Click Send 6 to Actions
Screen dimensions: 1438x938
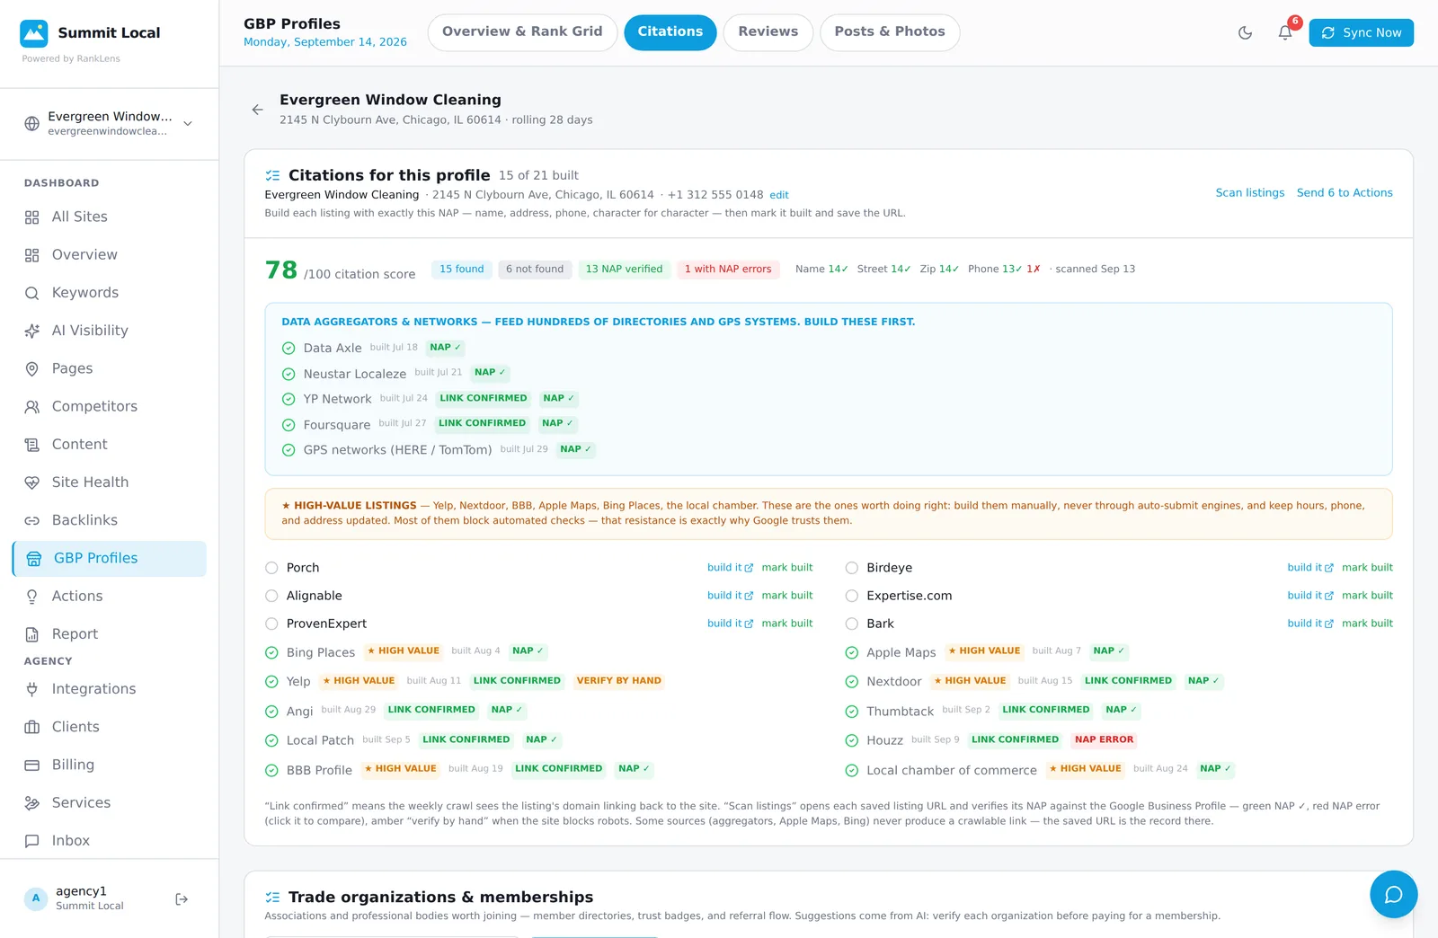1345,193
